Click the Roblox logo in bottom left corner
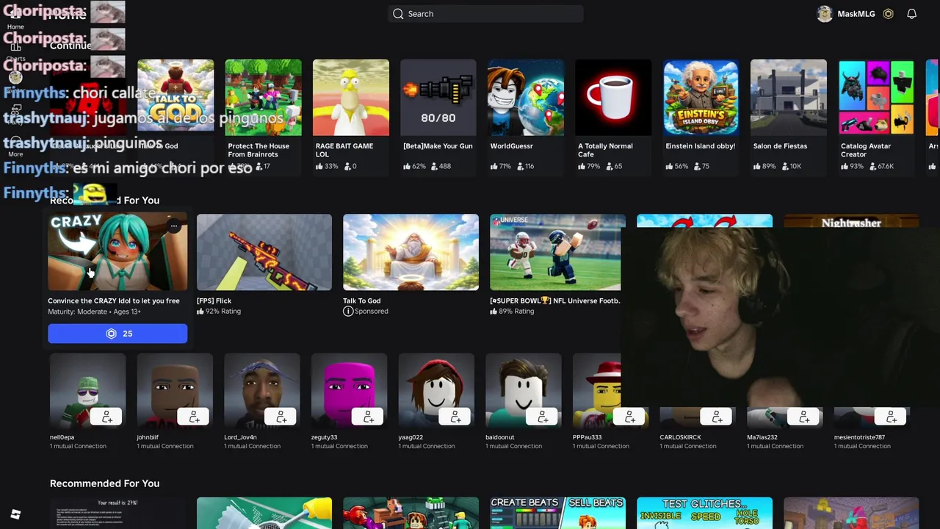Viewport: 940px width, 529px height. point(15,514)
